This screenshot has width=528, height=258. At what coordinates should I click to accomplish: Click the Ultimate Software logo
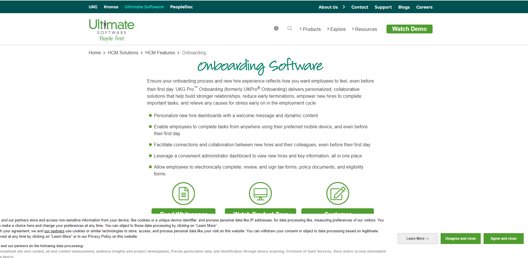click(x=111, y=30)
